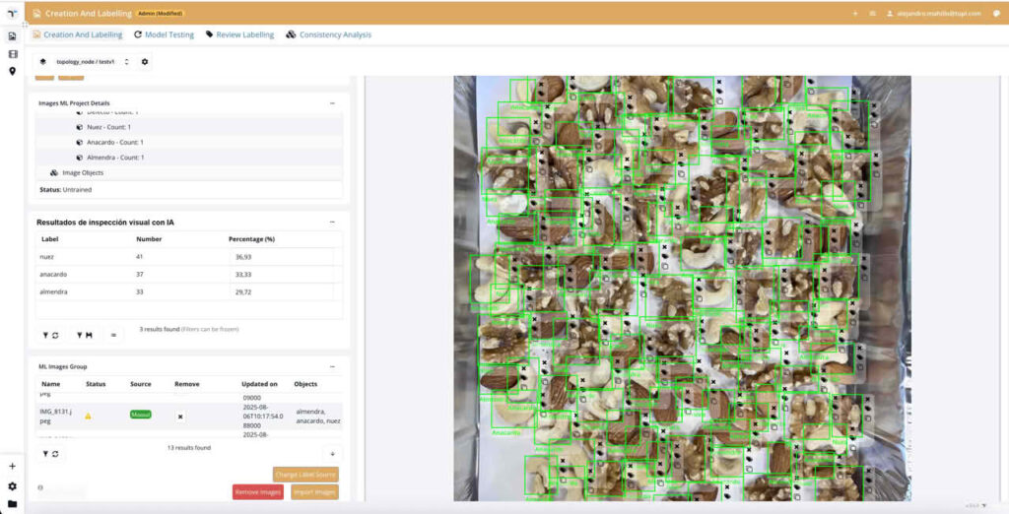Reset filters in the ML Images Group table
This screenshot has width=1009, height=514.
pyautogui.click(x=51, y=453)
